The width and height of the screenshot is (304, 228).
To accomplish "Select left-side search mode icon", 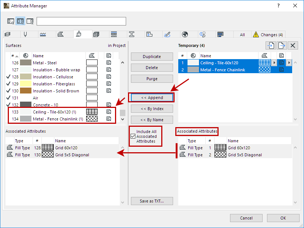I will tap(11, 21).
